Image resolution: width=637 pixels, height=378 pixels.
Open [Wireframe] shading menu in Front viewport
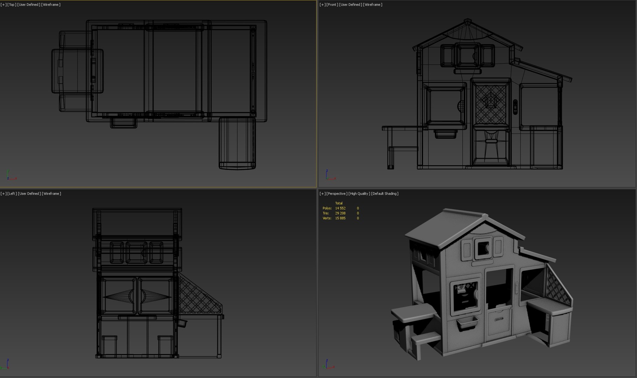[x=373, y=5]
